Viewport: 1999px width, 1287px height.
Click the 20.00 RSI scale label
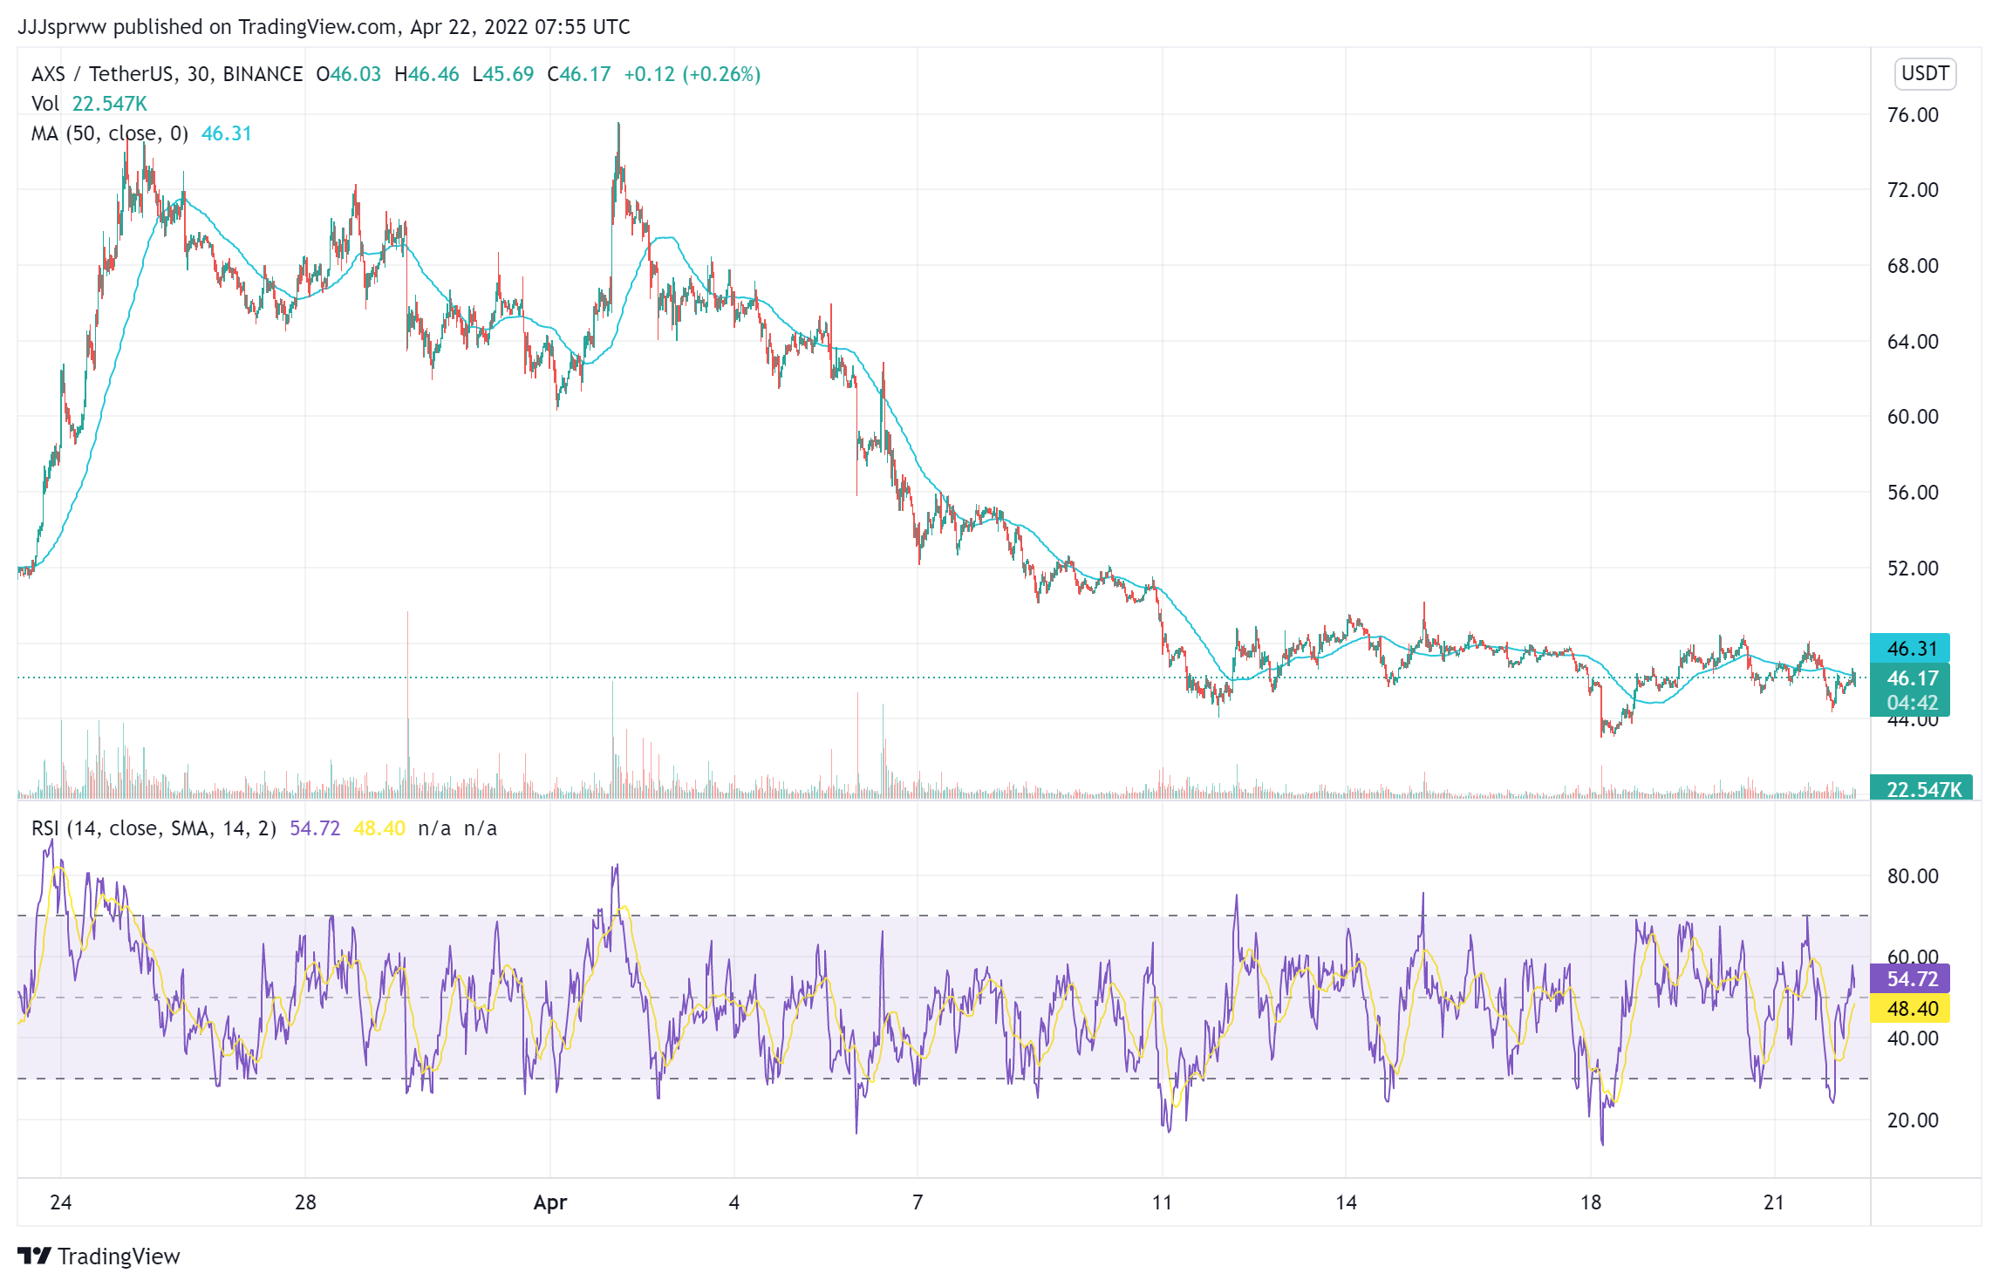pyautogui.click(x=1913, y=1120)
